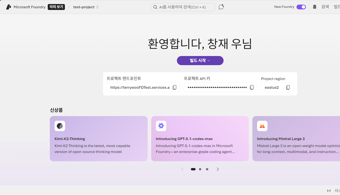Go to the next carousel slide
Image resolution: width=340 pixels, height=195 pixels.
tap(218, 169)
